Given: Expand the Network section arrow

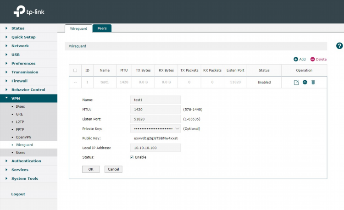Looking at the screenshot, I should pos(6,46).
